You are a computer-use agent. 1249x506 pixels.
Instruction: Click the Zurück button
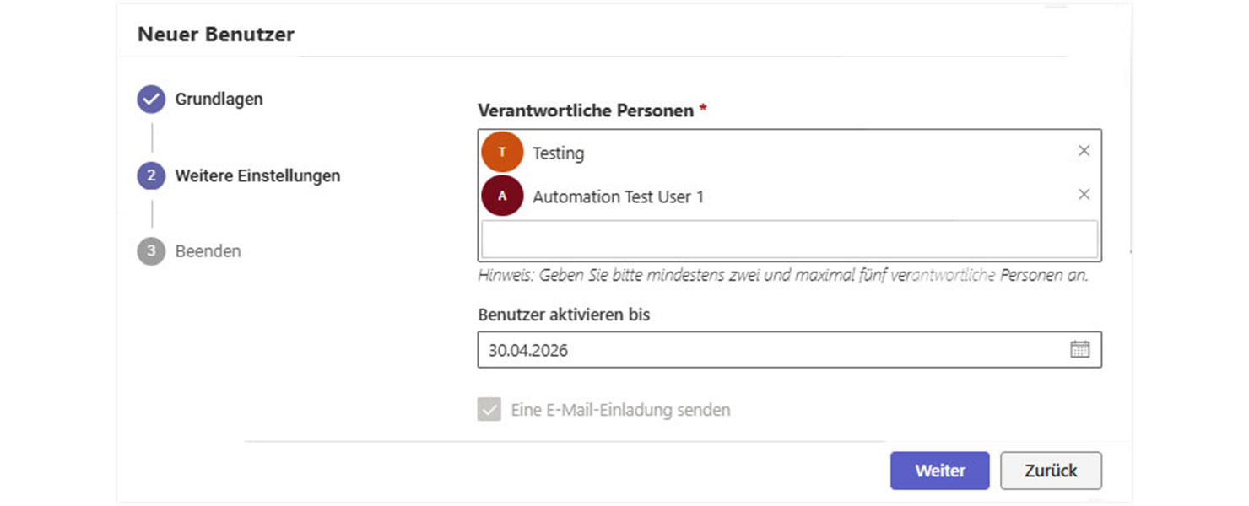coord(1051,471)
